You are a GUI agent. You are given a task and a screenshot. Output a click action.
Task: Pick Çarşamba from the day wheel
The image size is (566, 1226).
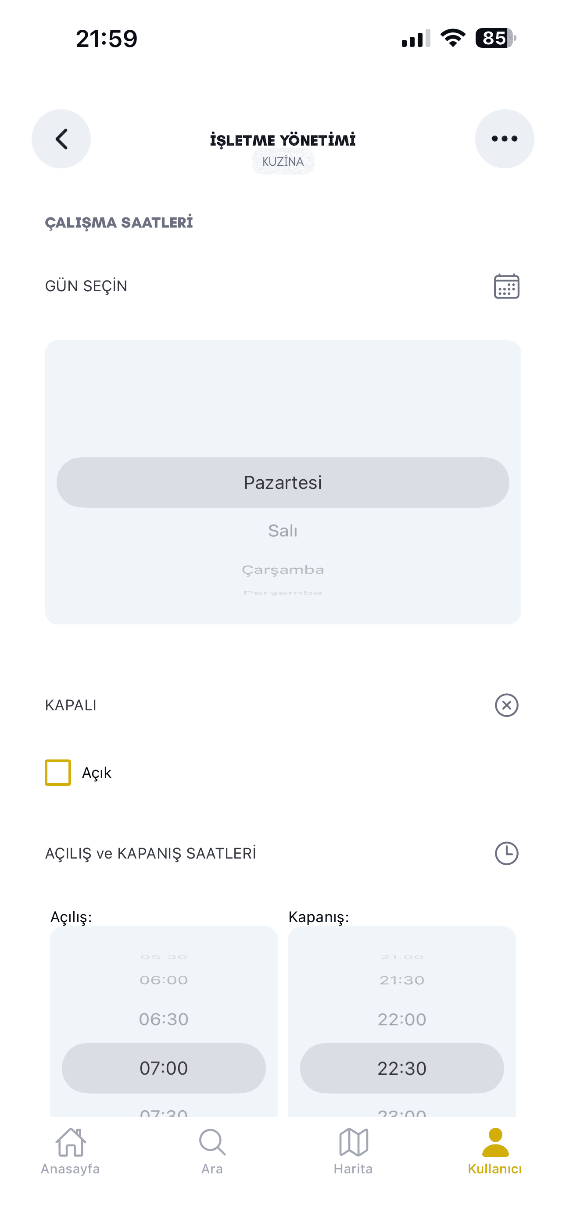click(x=283, y=569)
